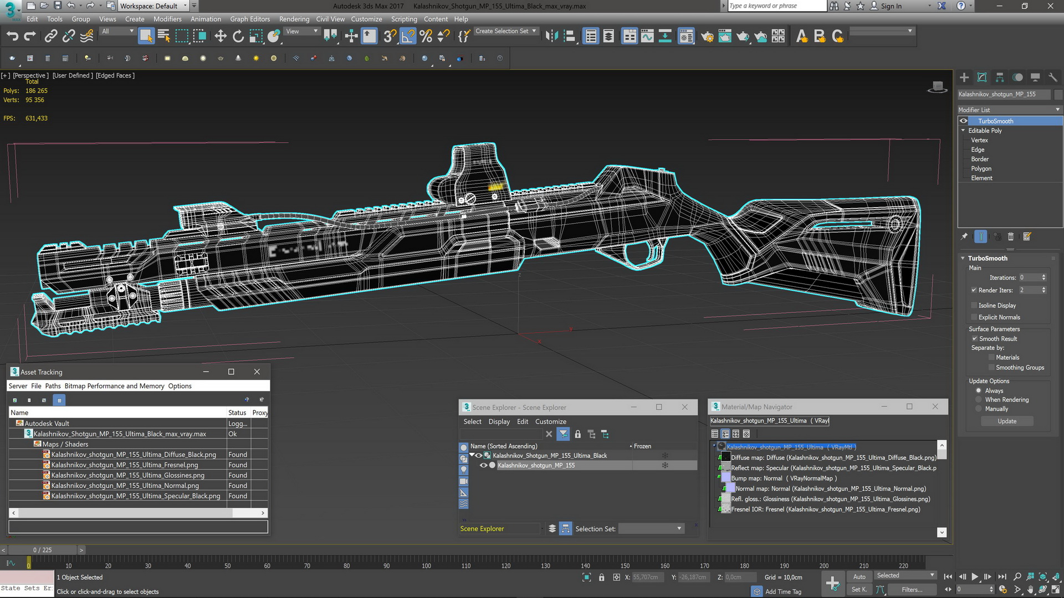Click the Undo arrow icon
Screen dimensions: 1064x598
(x=12, y=37)
